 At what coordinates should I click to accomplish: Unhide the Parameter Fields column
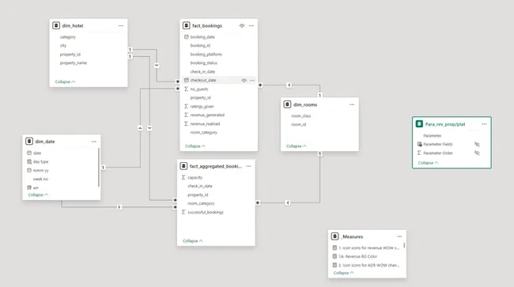477,144
